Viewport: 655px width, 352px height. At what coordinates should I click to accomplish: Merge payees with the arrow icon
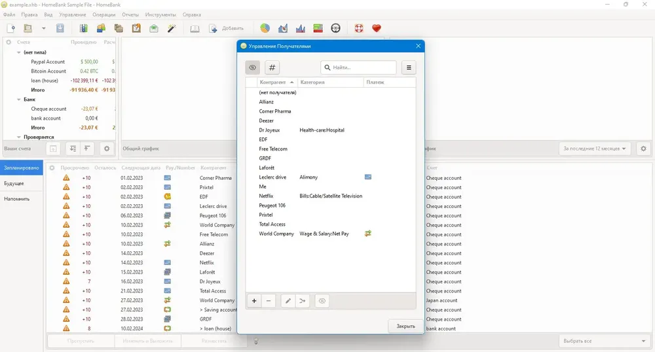[303, 301]
